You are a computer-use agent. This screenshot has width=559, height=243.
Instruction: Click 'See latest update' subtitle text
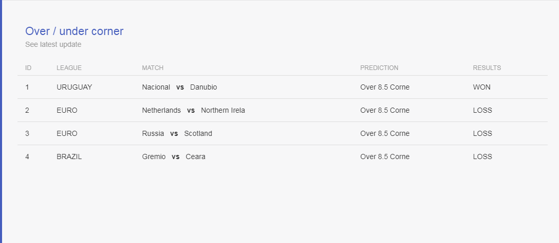pos(53,45)
